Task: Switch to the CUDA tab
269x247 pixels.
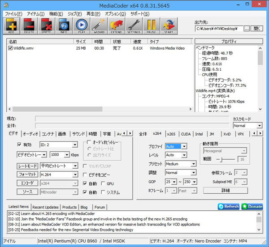Action: click(x=186, y=134)
